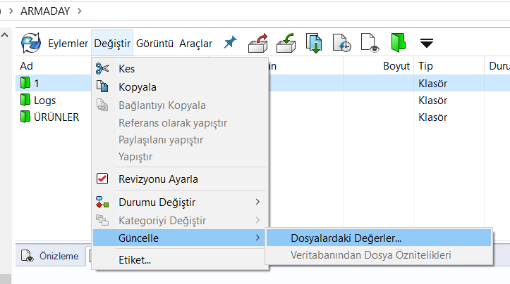Click the Get Version history icon

pos(342,44)
